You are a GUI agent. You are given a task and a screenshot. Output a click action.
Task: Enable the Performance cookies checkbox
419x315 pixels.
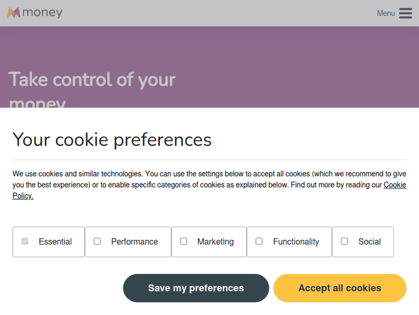(x=97, y=241)
